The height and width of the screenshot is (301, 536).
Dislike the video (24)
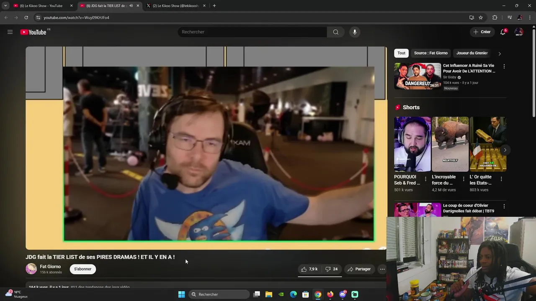tap(331, 269)
